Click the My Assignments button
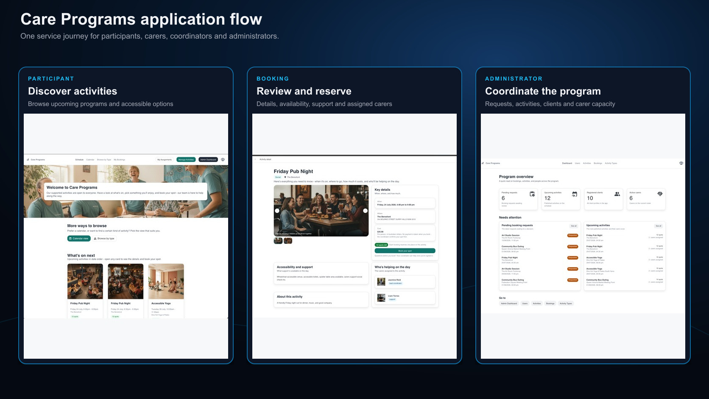 pyautogui.click(x=165, y=160)
